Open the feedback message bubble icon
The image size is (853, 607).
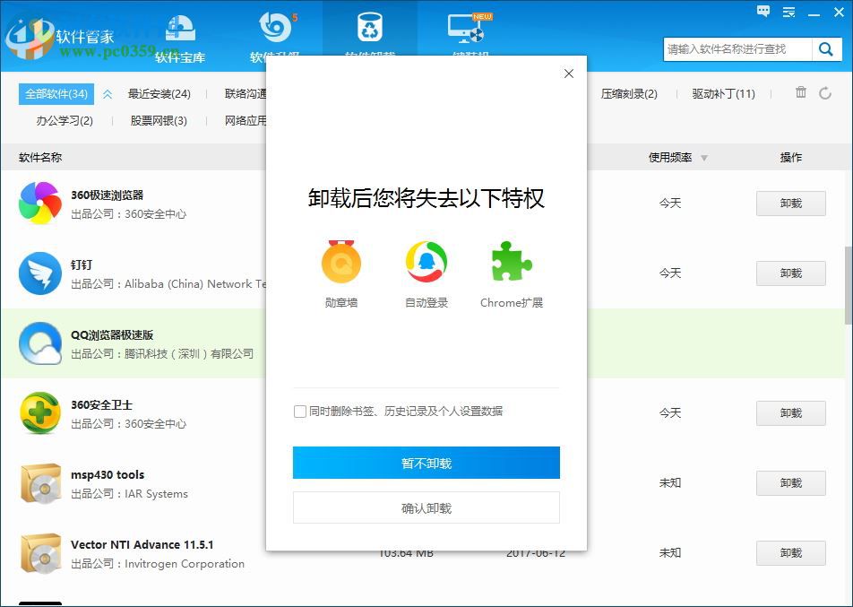coord(763,12)
